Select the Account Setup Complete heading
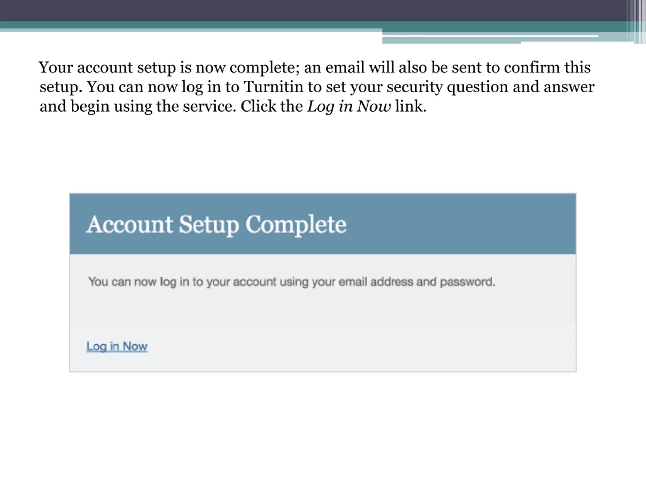 217,225
